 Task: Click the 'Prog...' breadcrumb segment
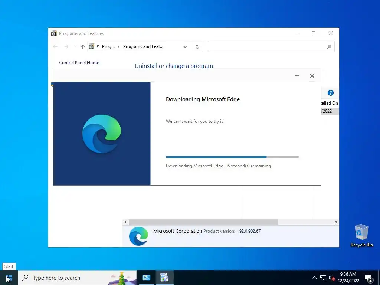click(x=108, y=46)
